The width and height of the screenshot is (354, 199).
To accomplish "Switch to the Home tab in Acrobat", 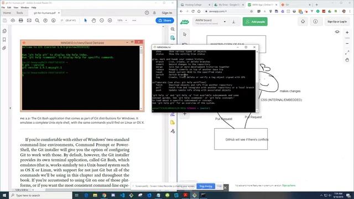I will tap(7, 13).
